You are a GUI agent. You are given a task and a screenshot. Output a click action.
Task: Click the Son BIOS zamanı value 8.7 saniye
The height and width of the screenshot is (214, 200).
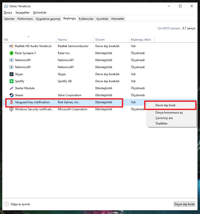189,28
